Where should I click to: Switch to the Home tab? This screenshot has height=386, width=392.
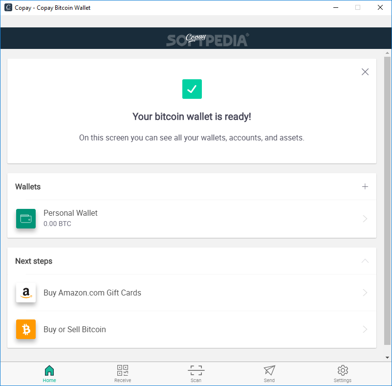click(x=49, y=374)
